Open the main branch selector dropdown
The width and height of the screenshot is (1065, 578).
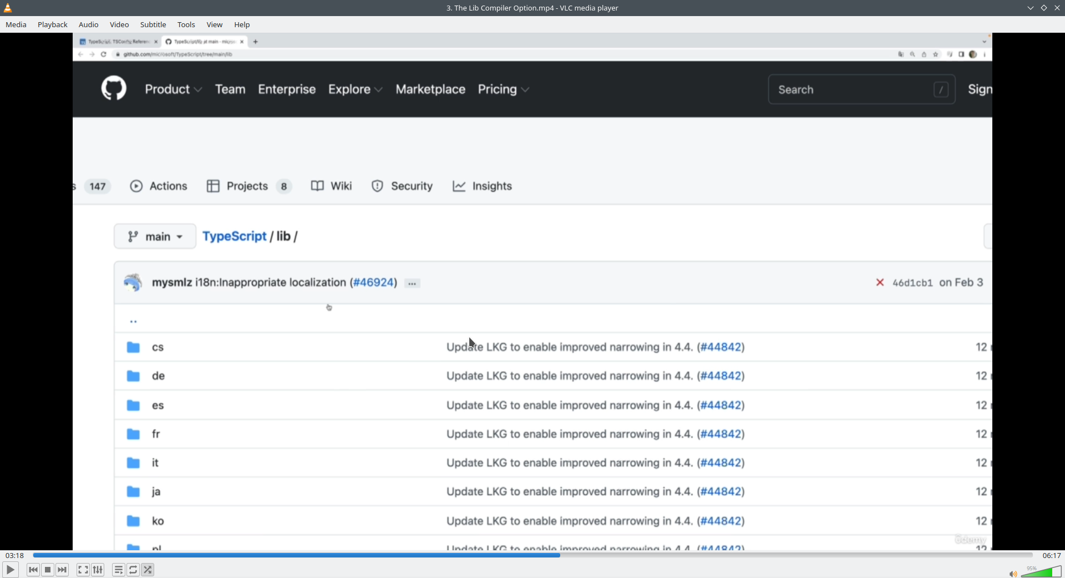pyautogui.click(x=155, y=236)
